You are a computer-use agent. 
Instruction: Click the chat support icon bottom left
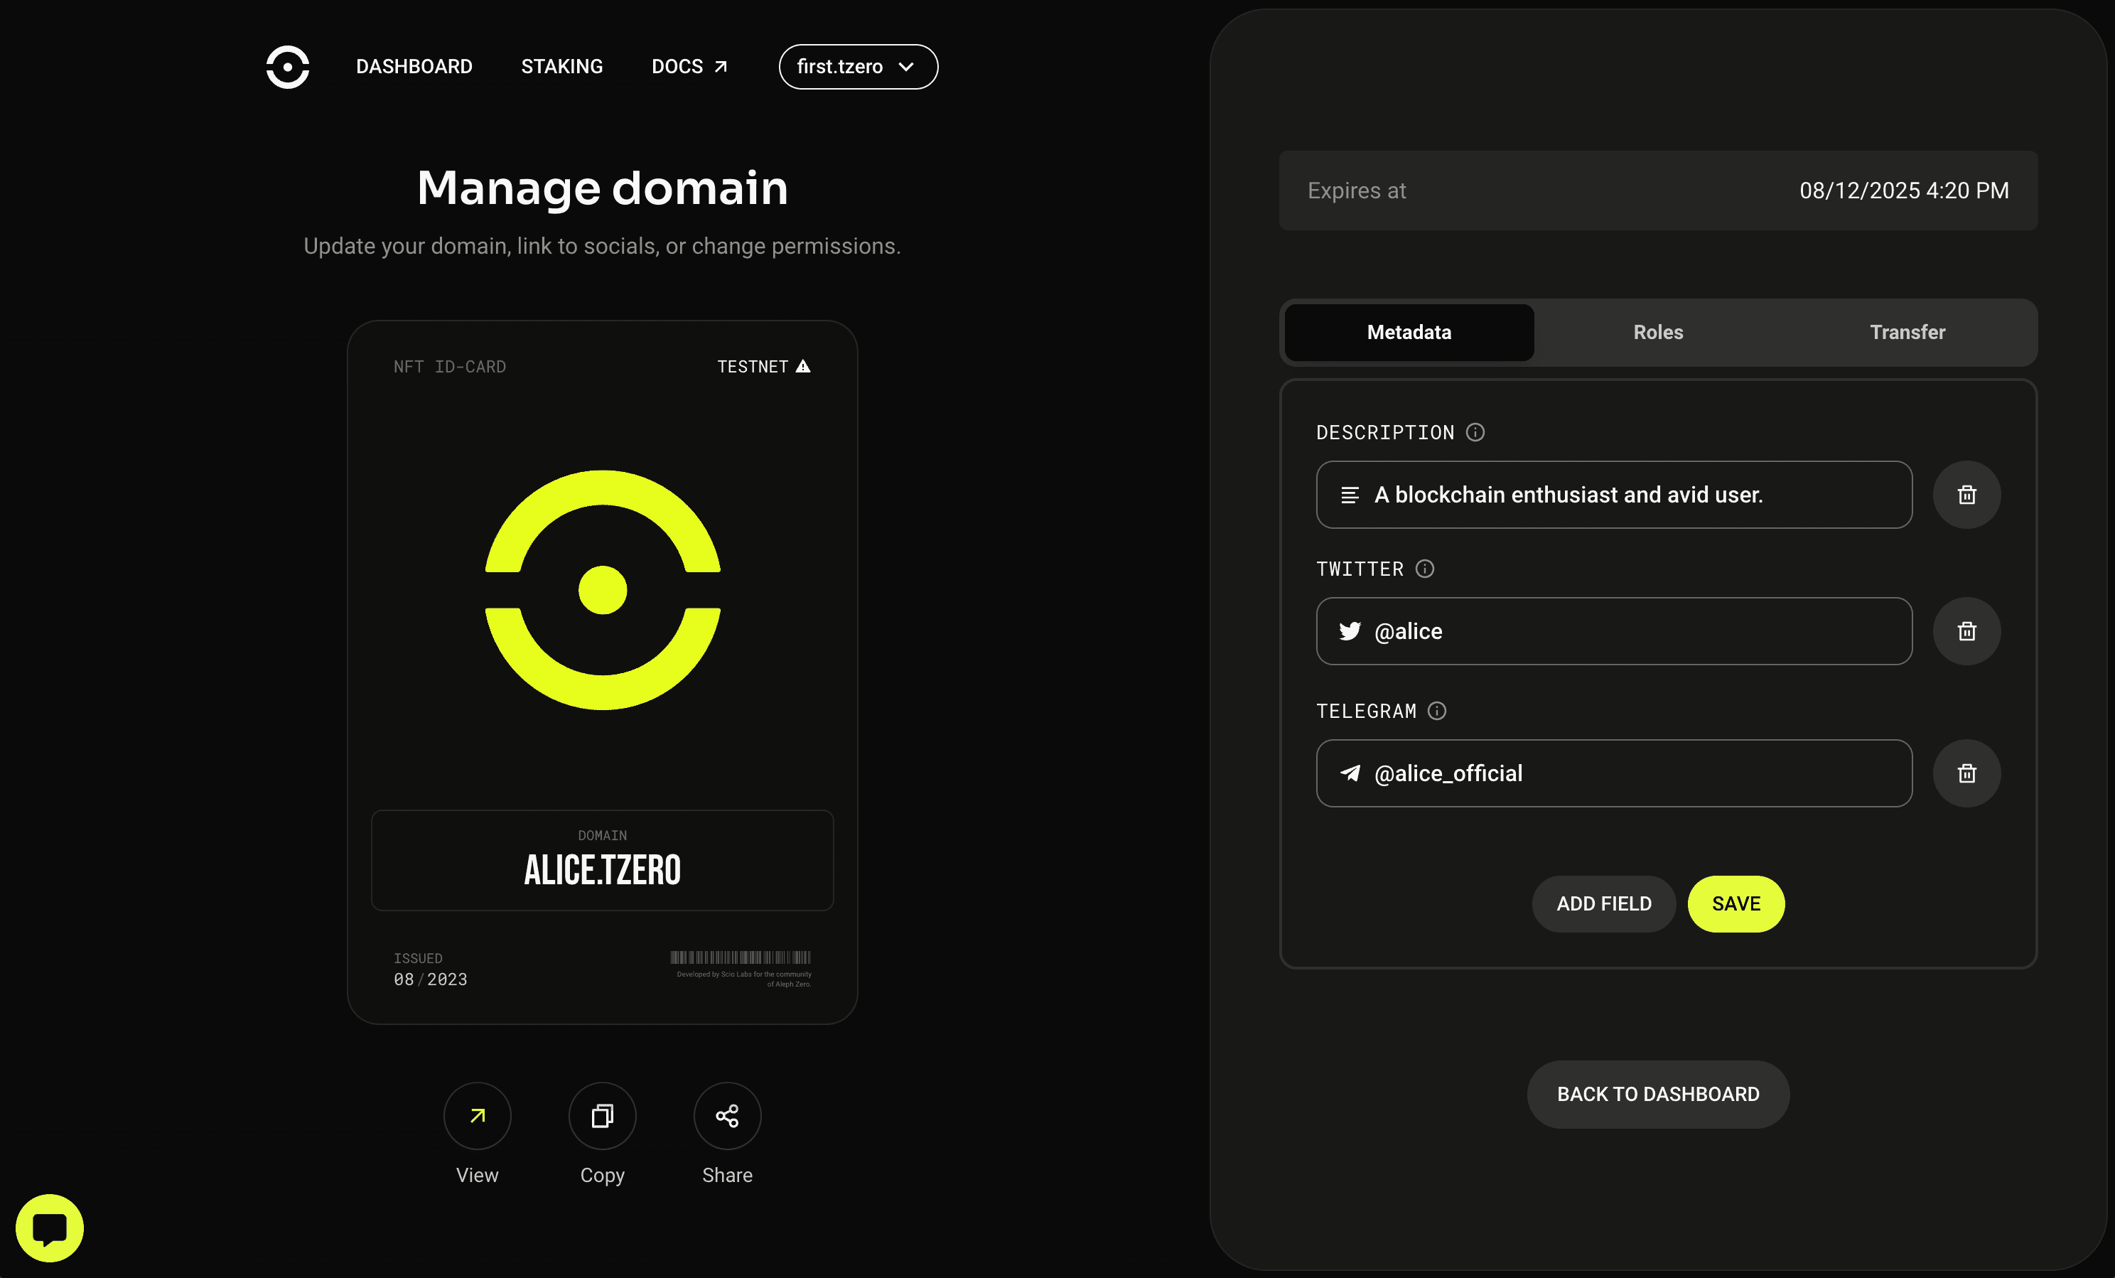(50, 1227)
